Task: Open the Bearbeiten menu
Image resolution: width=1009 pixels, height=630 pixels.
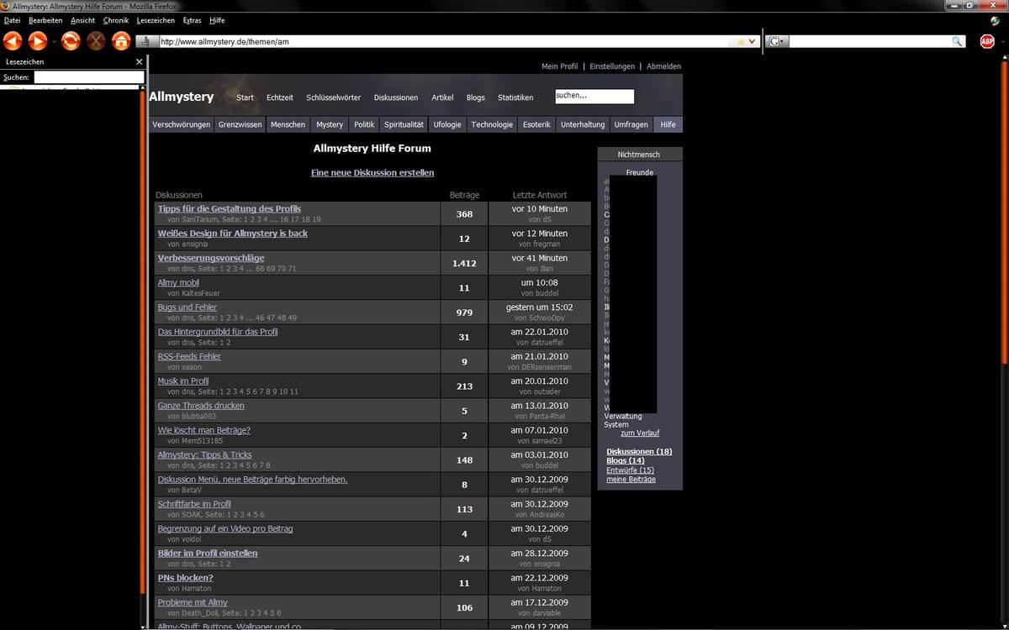Action: 45,20
